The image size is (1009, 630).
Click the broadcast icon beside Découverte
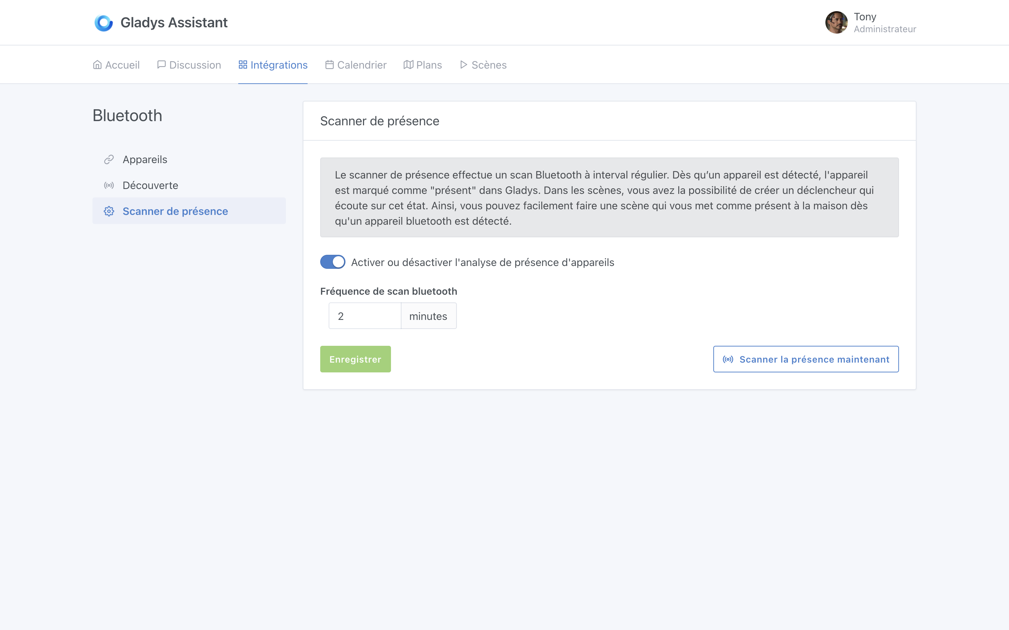pyautogui.click(x=109, y=185)
